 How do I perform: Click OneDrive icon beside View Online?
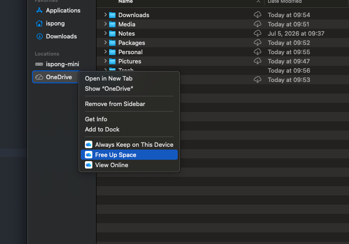[x=89, y=165]
